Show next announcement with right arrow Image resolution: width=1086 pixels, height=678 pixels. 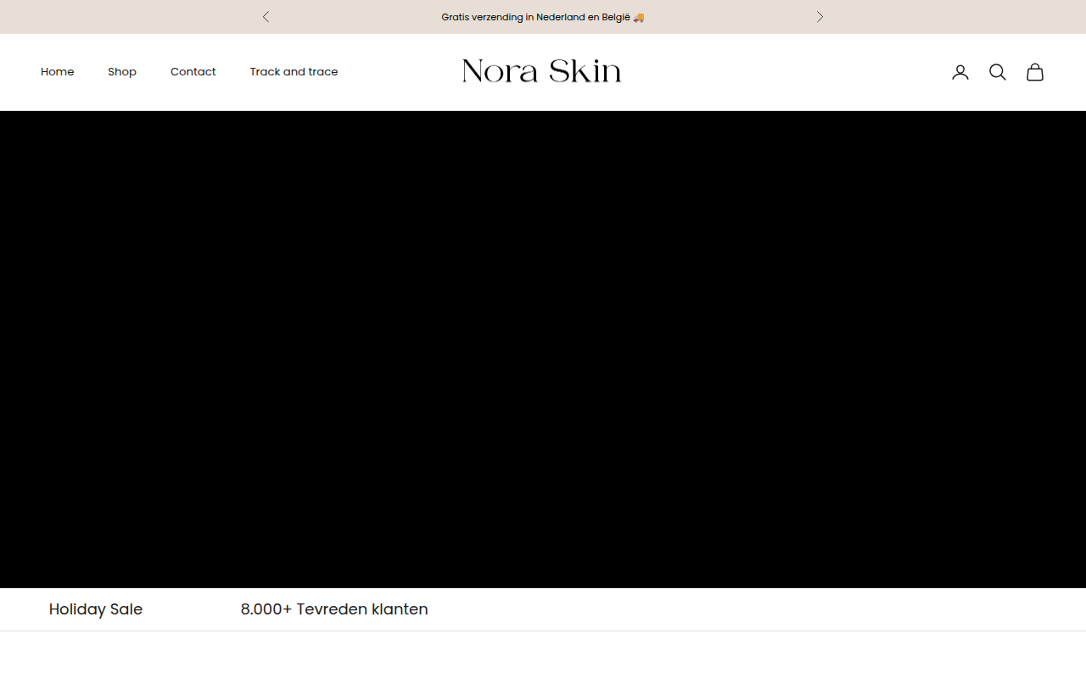[x=820, y=17]
